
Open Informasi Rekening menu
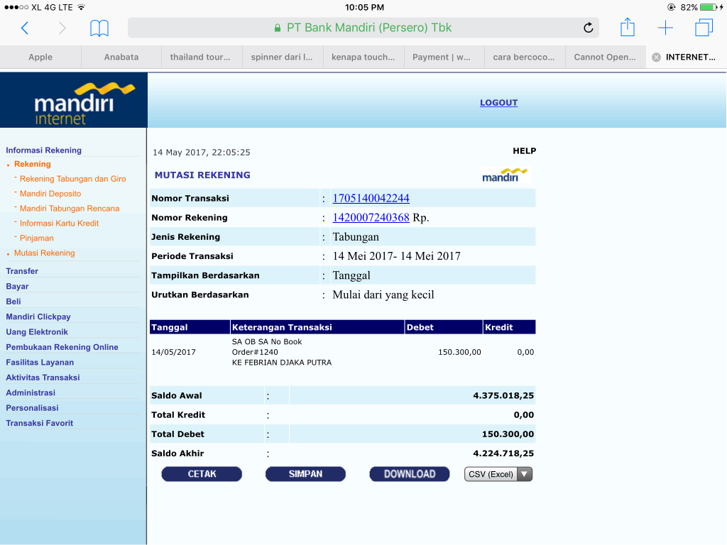tap(43, 150)
